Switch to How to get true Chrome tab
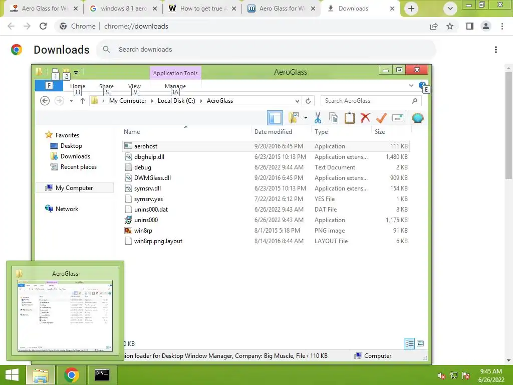Viewport: 513px width, 385px height. [x=201, y=9]
